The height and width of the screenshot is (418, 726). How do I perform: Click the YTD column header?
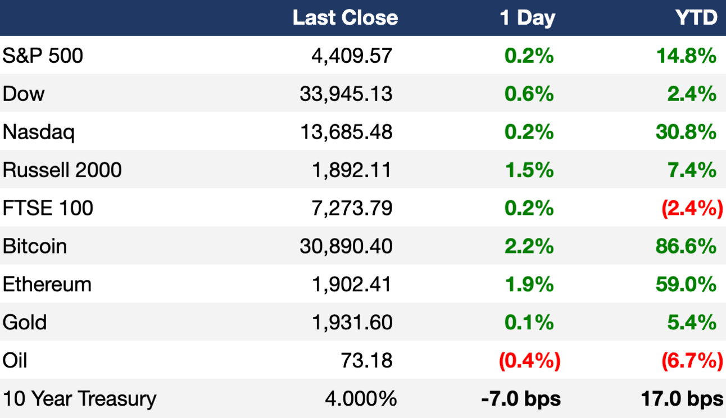tap(696, 18)
